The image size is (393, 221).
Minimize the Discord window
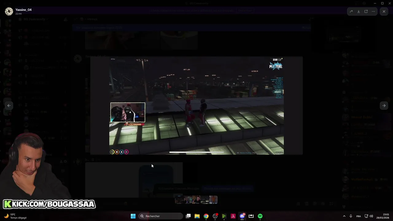coord(375,3)
